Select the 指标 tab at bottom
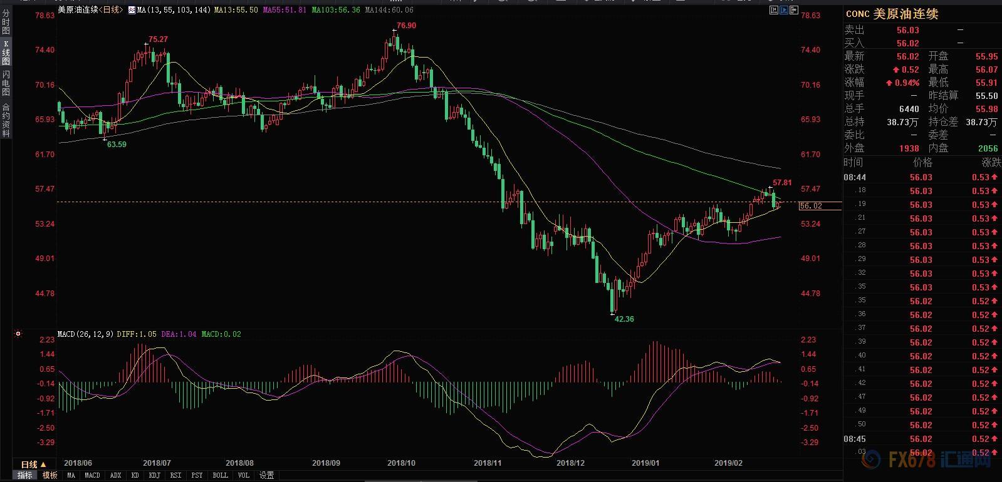The image size is (1002, 482). (x=24, y=475)
